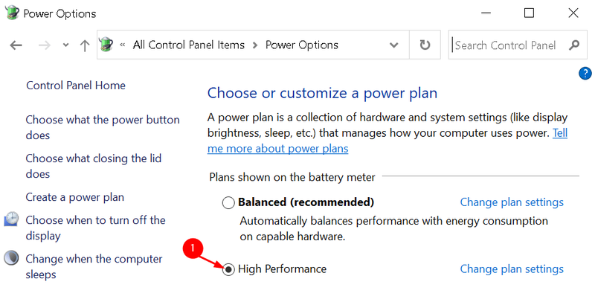Viewport: 595px width, 302px height.
Task: Click the Power Options breadcrumb item
Action: tap(302, 45)
